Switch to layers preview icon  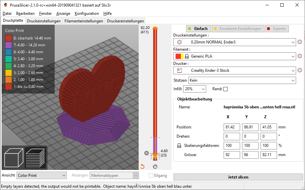tap(35, 158)
